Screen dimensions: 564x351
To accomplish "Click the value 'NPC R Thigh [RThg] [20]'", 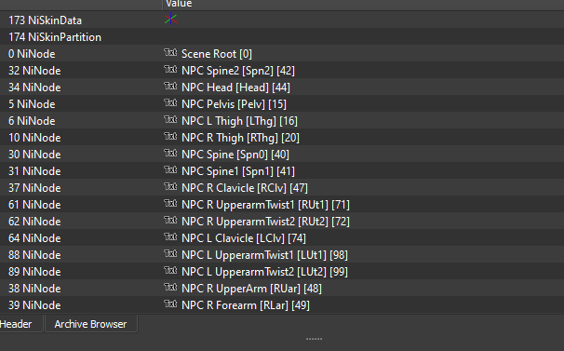I will click(x=240, y=138).
